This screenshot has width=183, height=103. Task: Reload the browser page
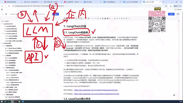click(x=9, y=6)
